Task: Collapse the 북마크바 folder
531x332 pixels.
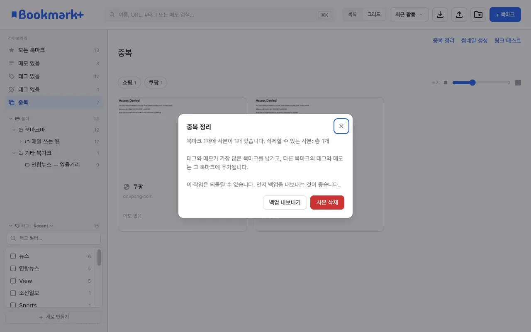Action: (14, 130)
